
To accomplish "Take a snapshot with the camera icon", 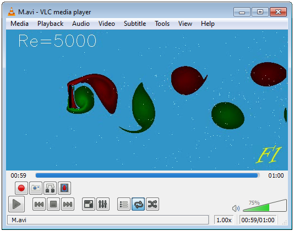I will pos(36,188).
